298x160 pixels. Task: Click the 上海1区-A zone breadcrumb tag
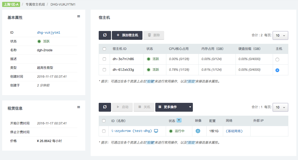click(11, 5)
